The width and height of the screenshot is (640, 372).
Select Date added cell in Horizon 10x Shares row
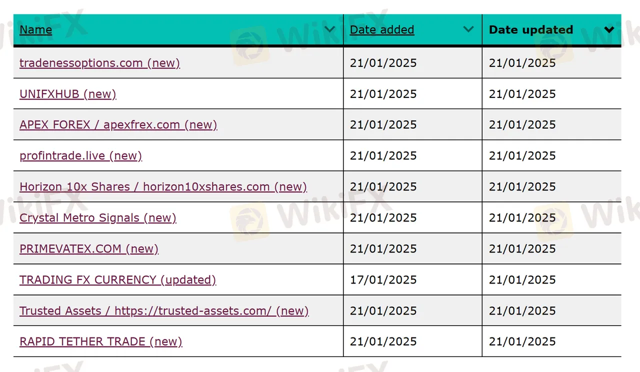pyautogui.click(x=413, y=187)
